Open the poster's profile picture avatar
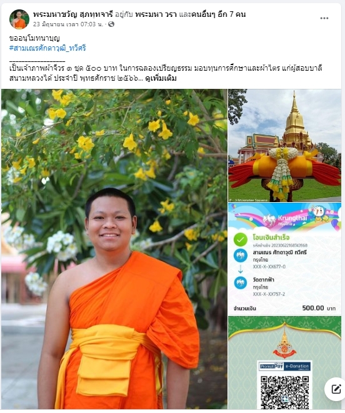This screenshot has height=413, width=345. 19,19
